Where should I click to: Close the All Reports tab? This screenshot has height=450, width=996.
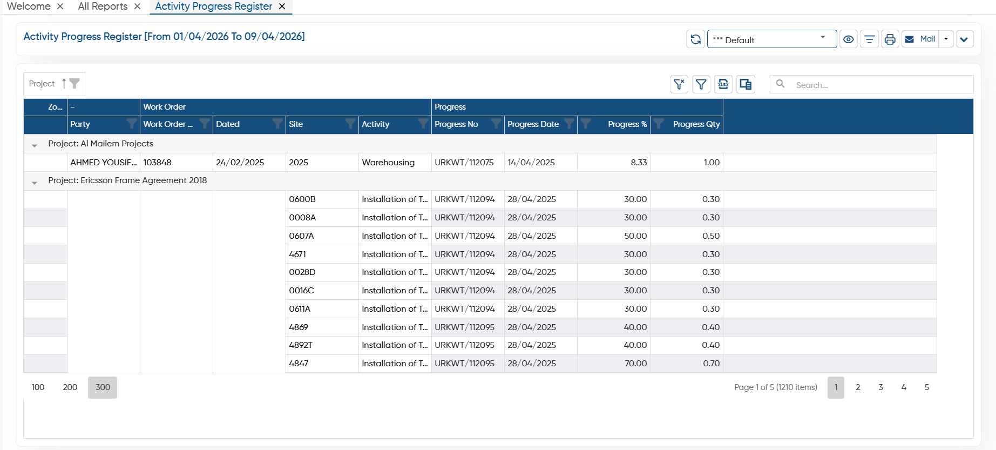pyautogui.click(x=137, y=6)
